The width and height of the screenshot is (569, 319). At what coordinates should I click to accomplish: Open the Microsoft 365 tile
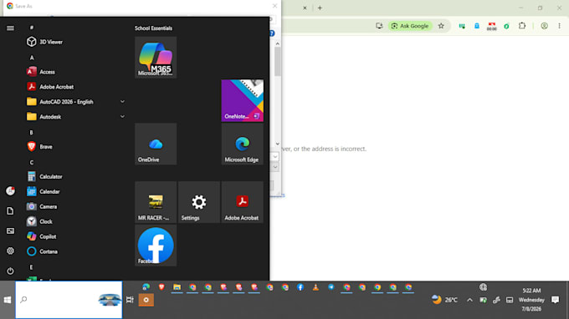point(156,58)
